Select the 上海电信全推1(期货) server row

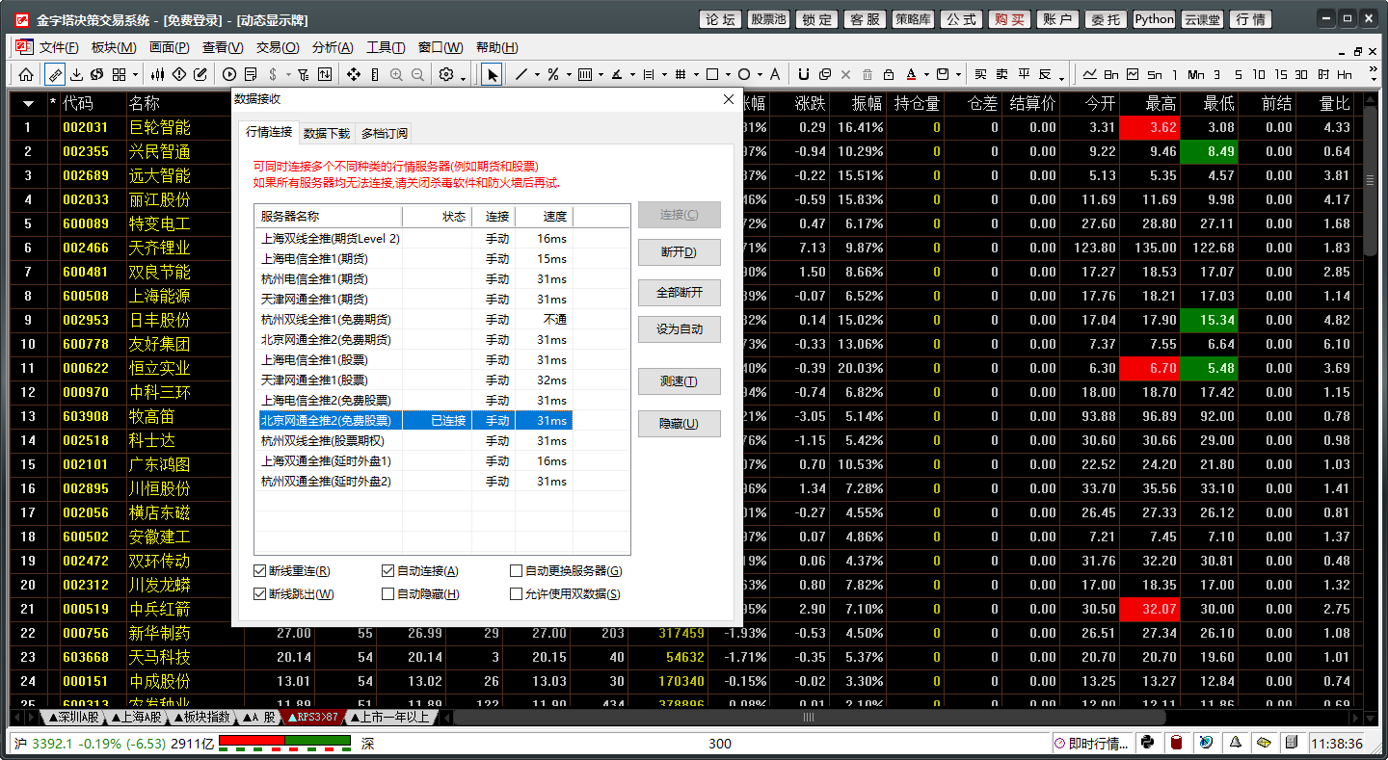(x=415, y=259)
